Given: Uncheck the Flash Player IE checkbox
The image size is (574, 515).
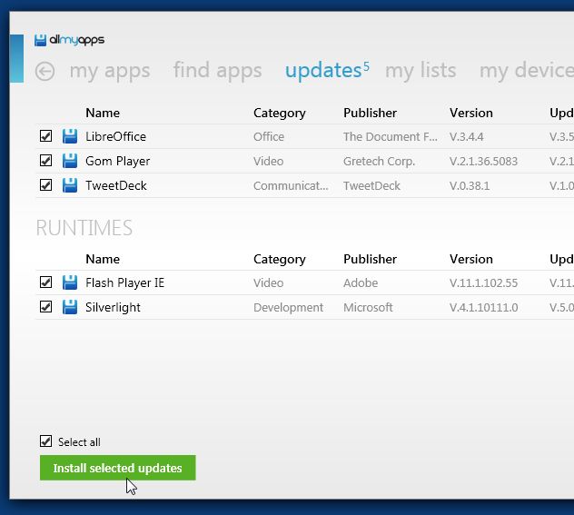Looking at the screenshot, I should 45,282.
